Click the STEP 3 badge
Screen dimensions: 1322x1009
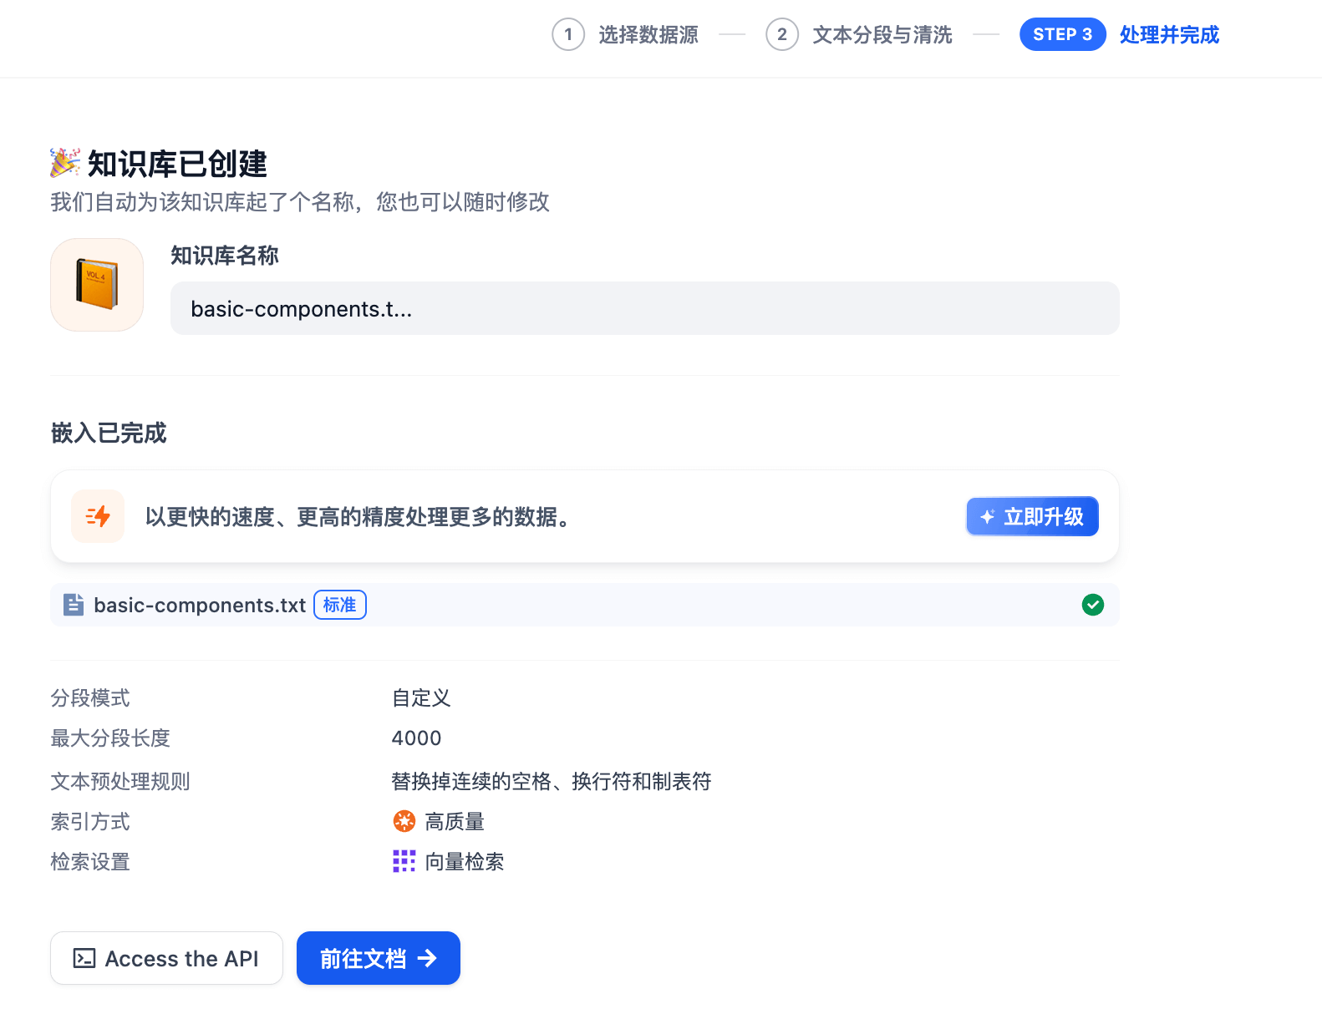click(1062, 35)
